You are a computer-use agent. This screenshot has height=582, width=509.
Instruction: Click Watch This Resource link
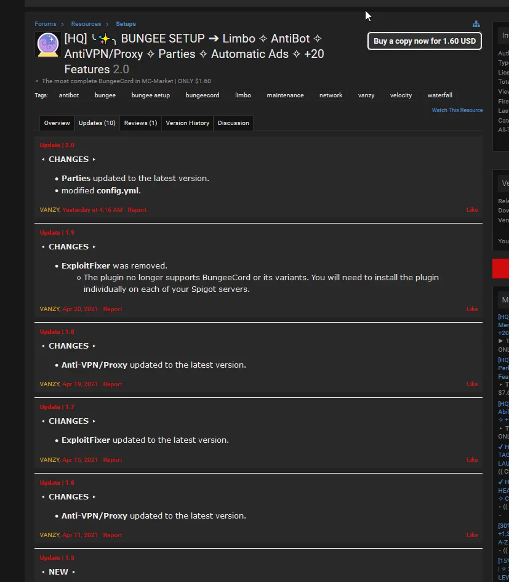point(457,110)
